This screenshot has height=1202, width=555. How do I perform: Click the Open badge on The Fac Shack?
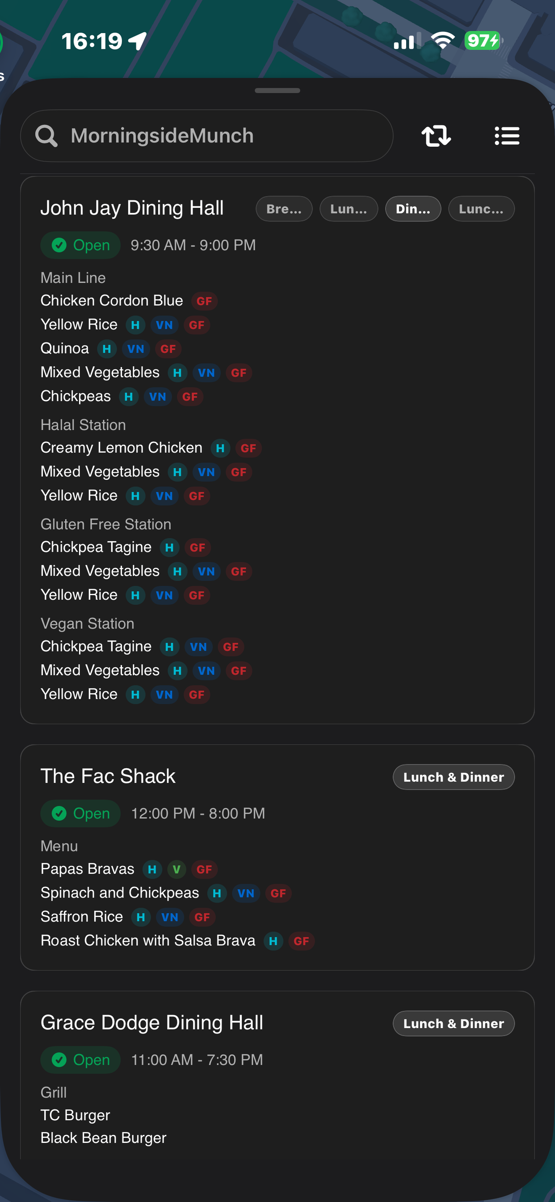click(80, 813)
